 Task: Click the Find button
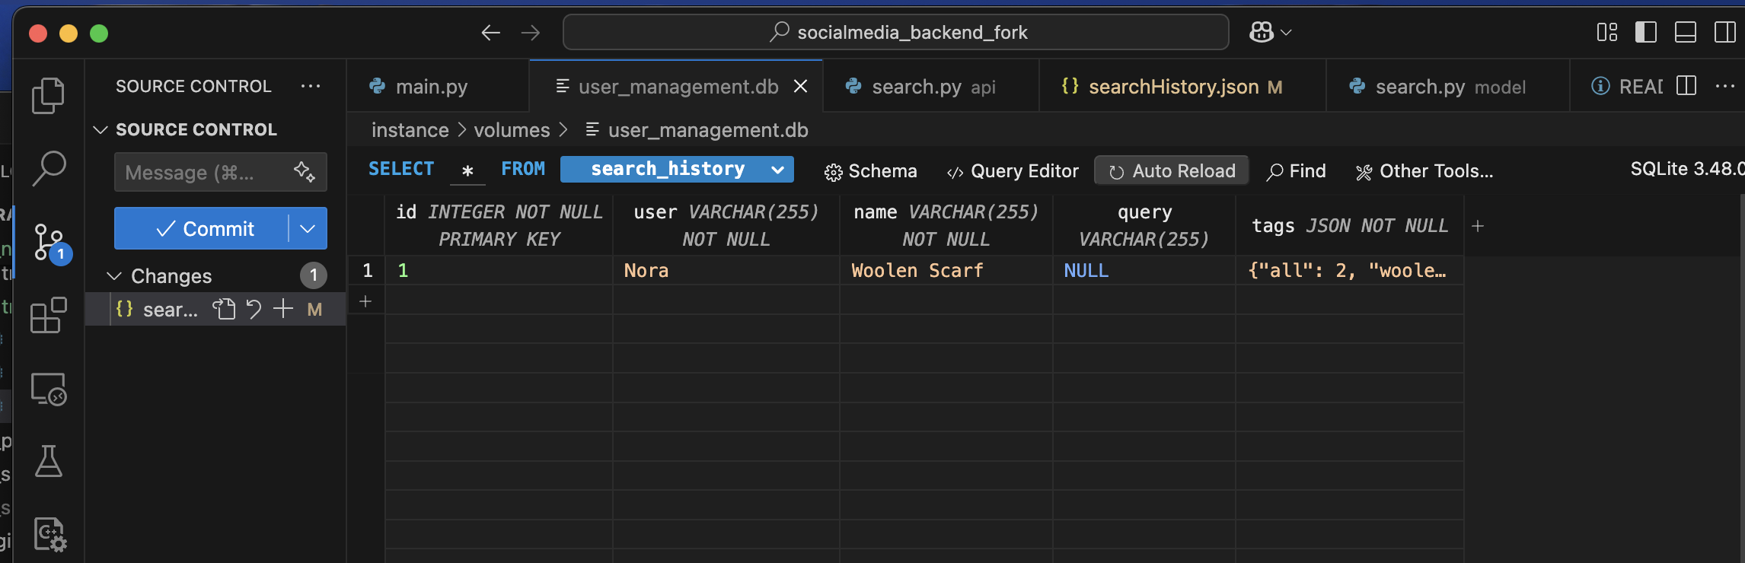(1296, 171)
